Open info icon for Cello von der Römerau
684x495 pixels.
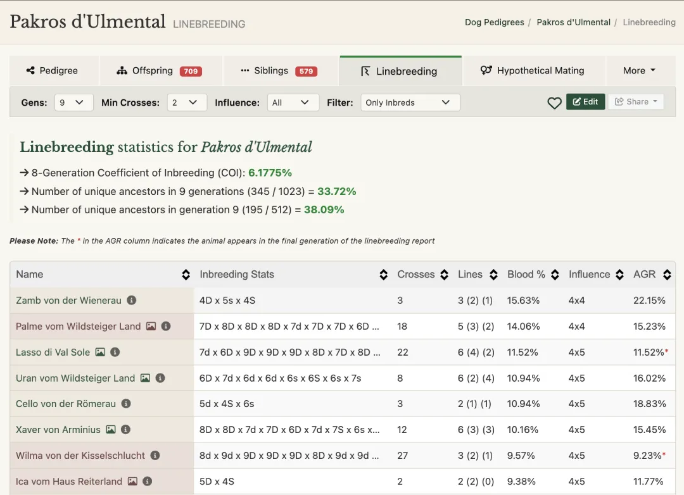coord(126,403)
